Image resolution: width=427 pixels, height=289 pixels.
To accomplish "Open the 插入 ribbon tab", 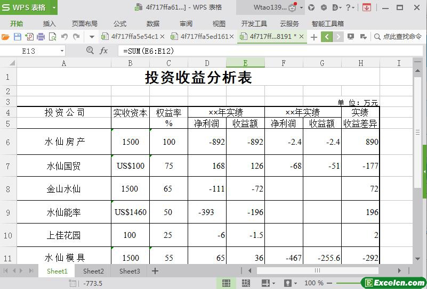I will [49, 23].
